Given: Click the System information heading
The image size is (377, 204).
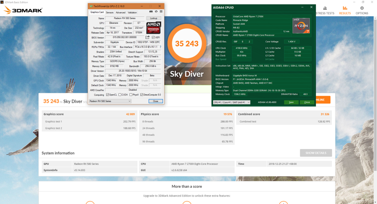Looking at the screenshot, I should (58, 153).
